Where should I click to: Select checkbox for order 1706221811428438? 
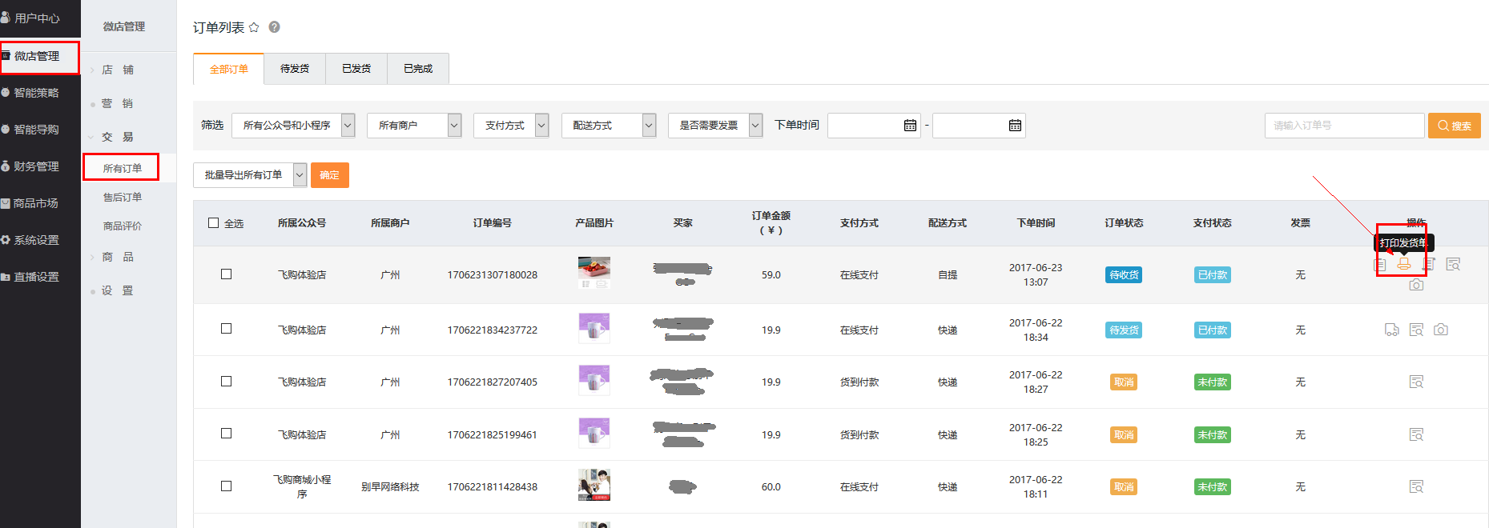226,486
